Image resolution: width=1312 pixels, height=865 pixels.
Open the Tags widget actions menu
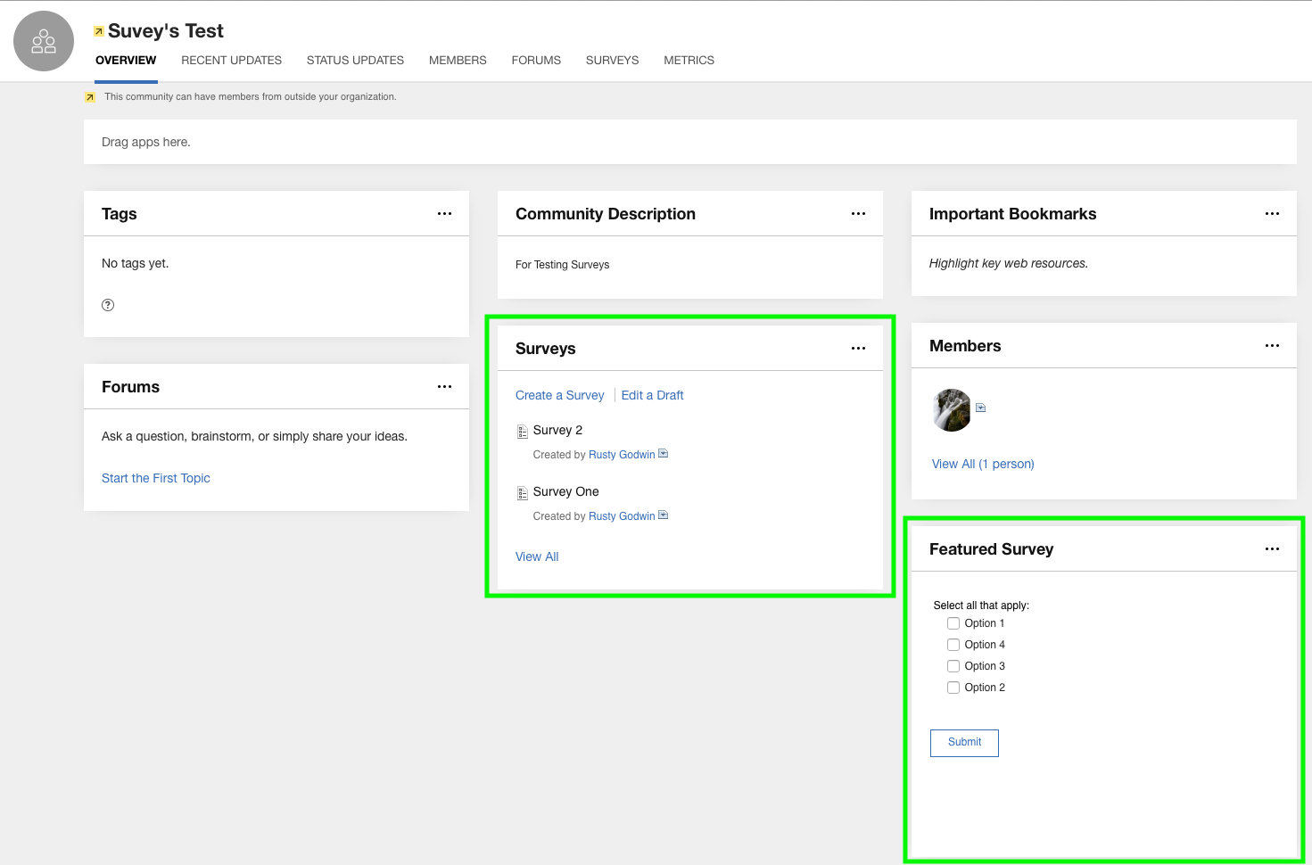click(x=444, y=214)
